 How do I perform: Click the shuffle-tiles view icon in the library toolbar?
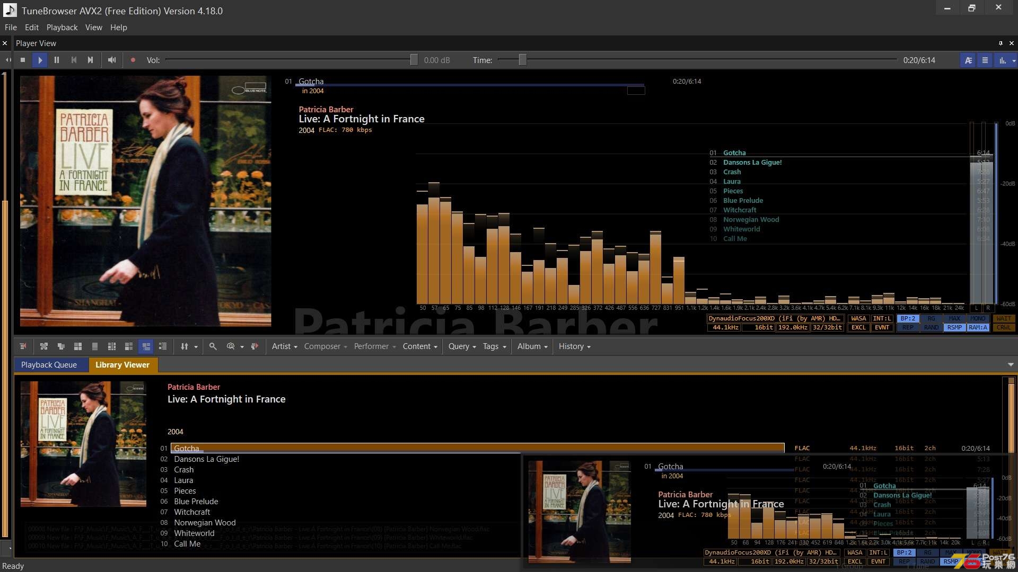click(44, 346)
